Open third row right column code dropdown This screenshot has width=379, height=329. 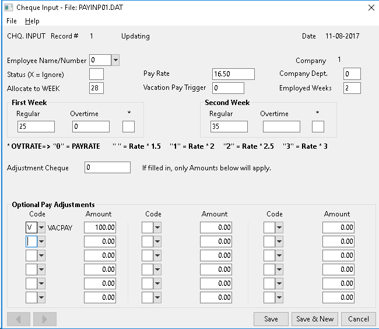(x=279, y=256)
